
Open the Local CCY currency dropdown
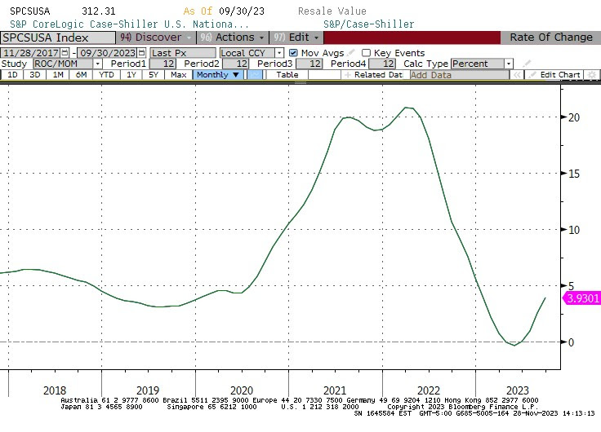(x=252, y=53)
